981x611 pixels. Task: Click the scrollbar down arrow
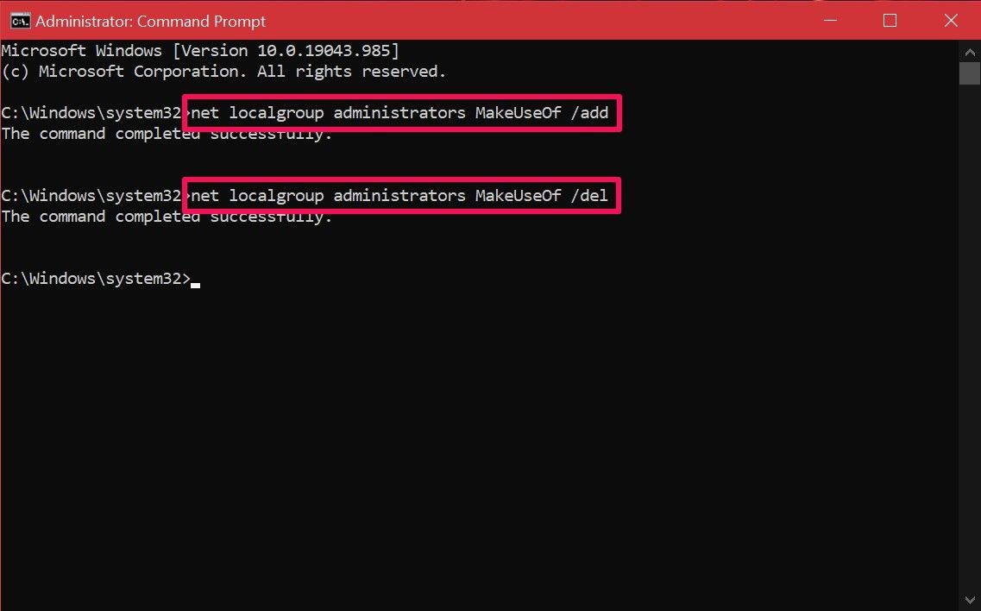(x=970, y=601)
